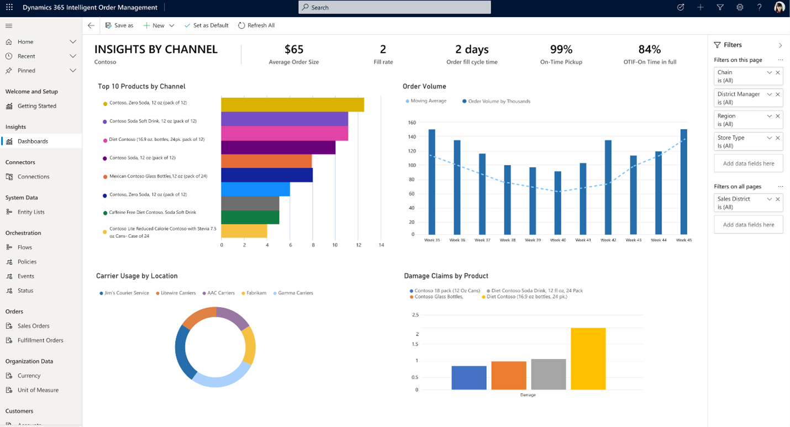The width and height of the screenshot is (790, 427).
Task: Click the yellow Diet Contoso damage bar
Action: (x=588, y=359)
